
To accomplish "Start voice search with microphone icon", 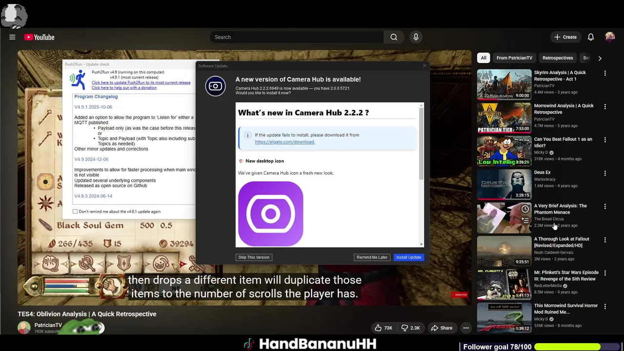I will 416,37.
